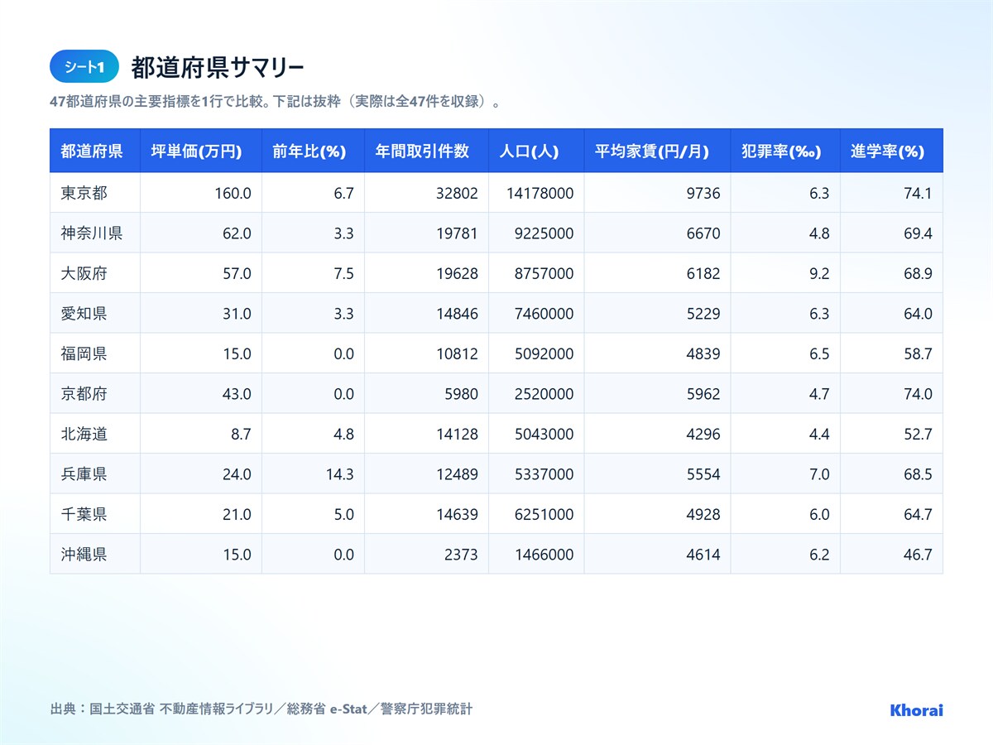
Task: Select Kyoto's 43.0 price cell
Action: [201, 394]
